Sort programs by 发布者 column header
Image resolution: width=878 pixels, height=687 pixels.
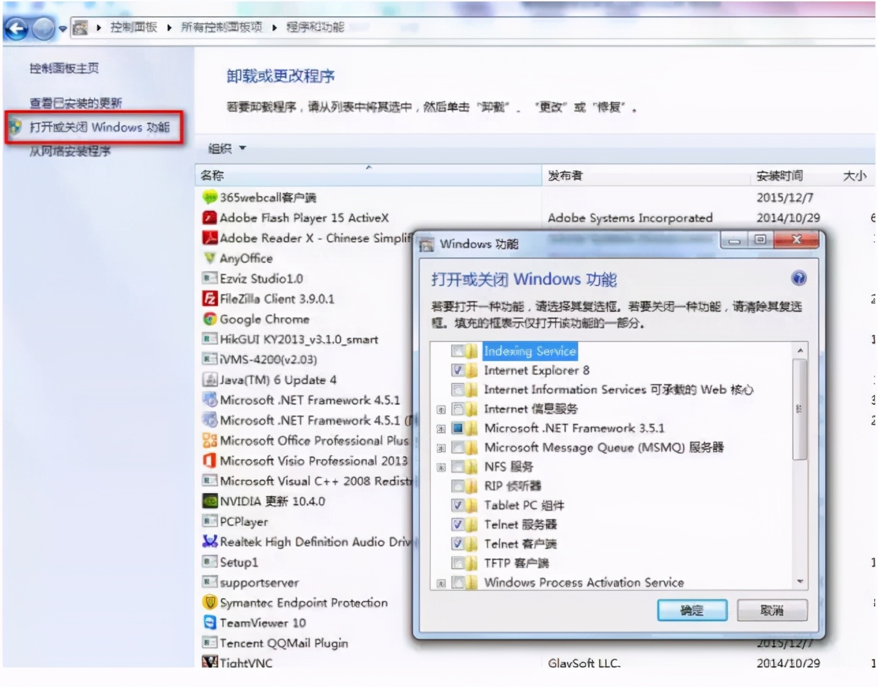[x=647, y=175]
